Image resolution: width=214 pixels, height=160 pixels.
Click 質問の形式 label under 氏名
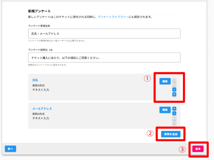point(39,86)
